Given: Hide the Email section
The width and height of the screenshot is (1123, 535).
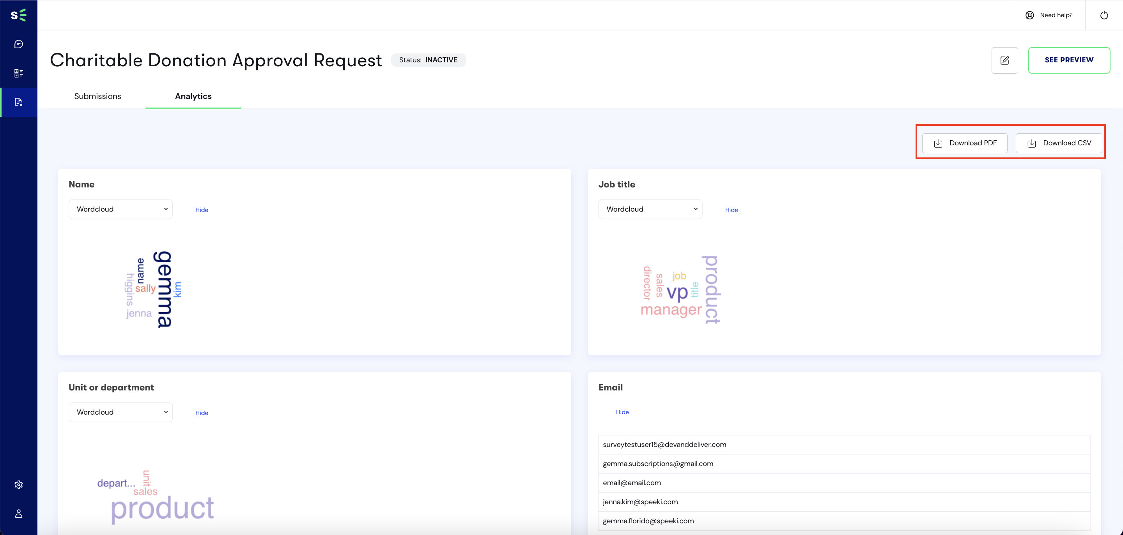Looking at the screenshot, I should 622,412.
